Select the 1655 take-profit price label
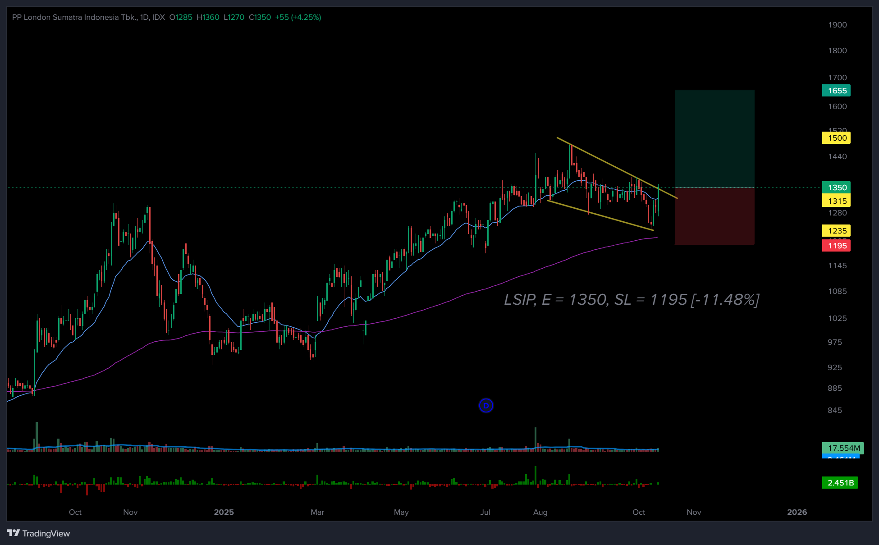Image resolution: width=879 pixels, height=545 pixels. pyautogui.click(x=836, y=91)
